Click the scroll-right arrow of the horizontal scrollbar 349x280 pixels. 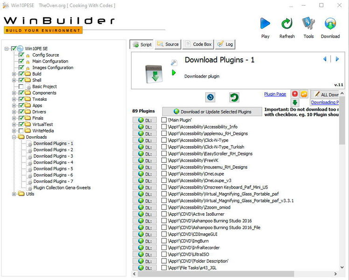(335, 274)
